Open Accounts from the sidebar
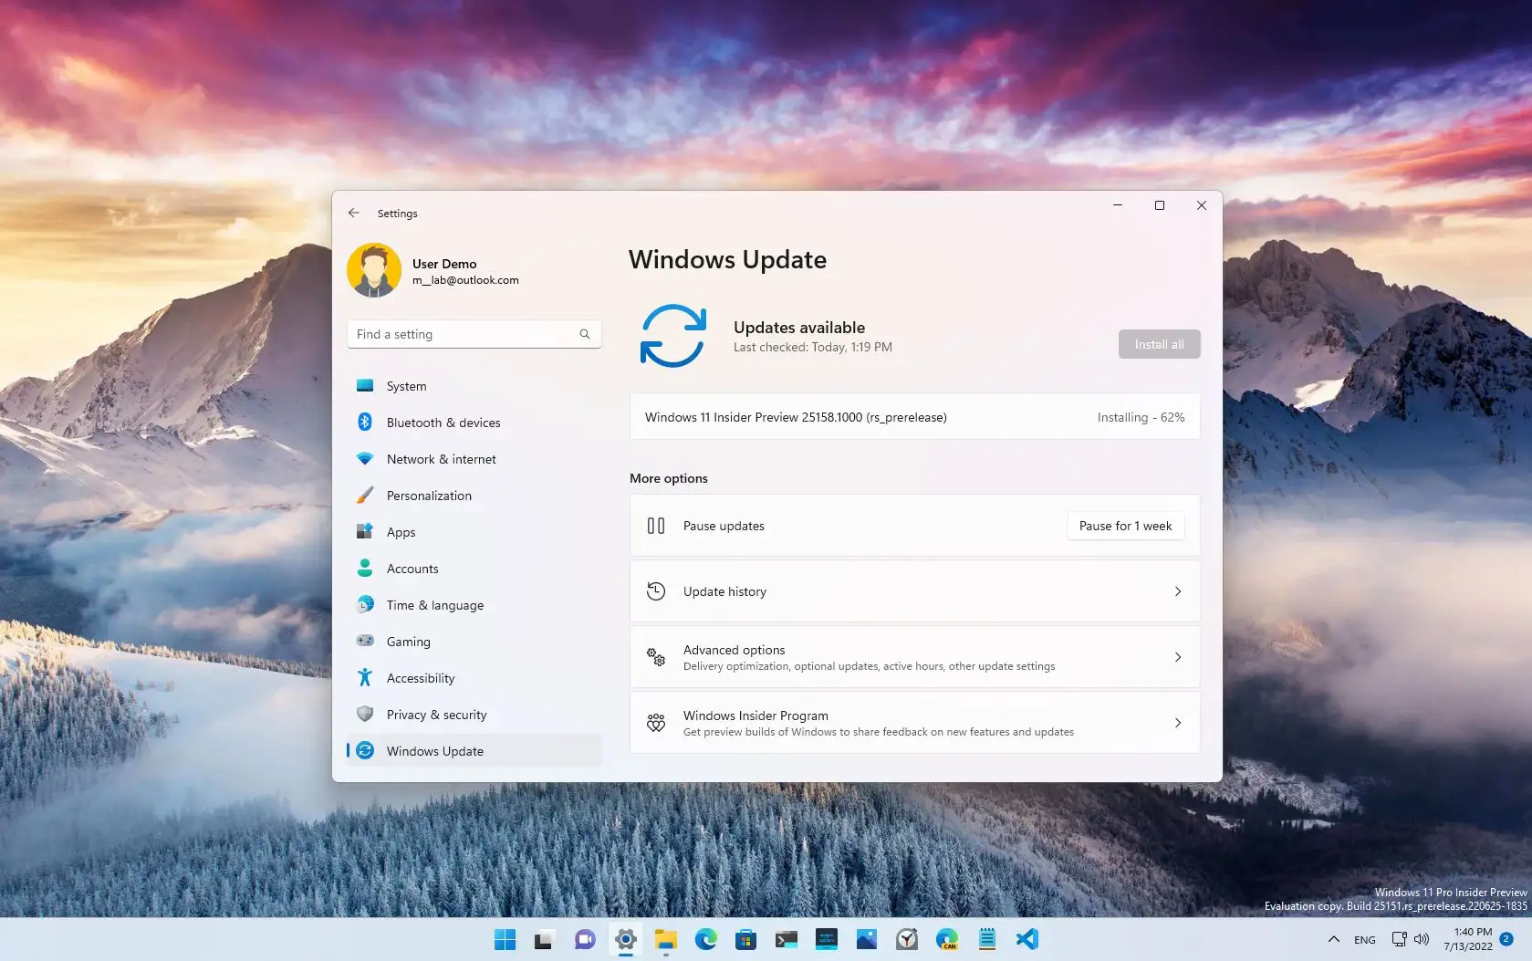1532x961 pixels. (474, 569)
